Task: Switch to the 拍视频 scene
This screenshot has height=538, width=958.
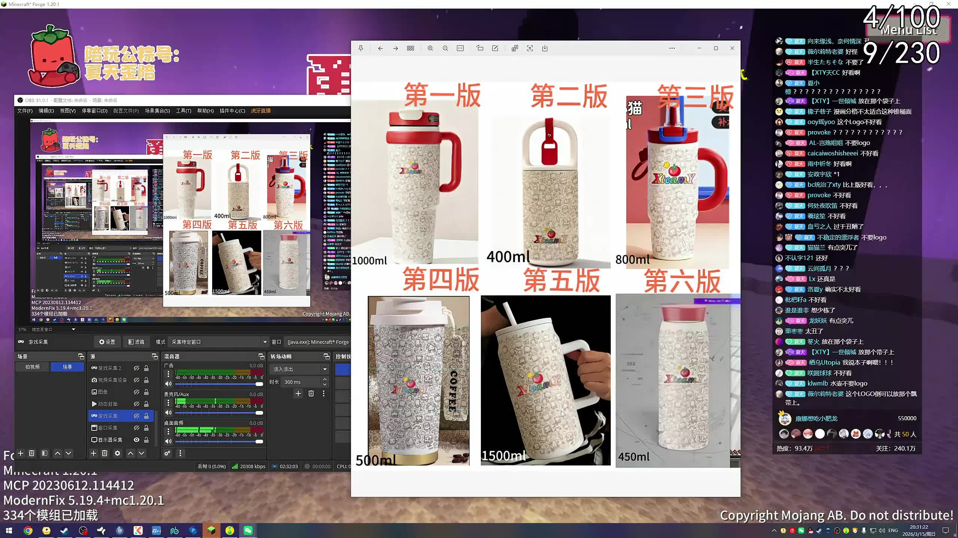Action: 33,367
